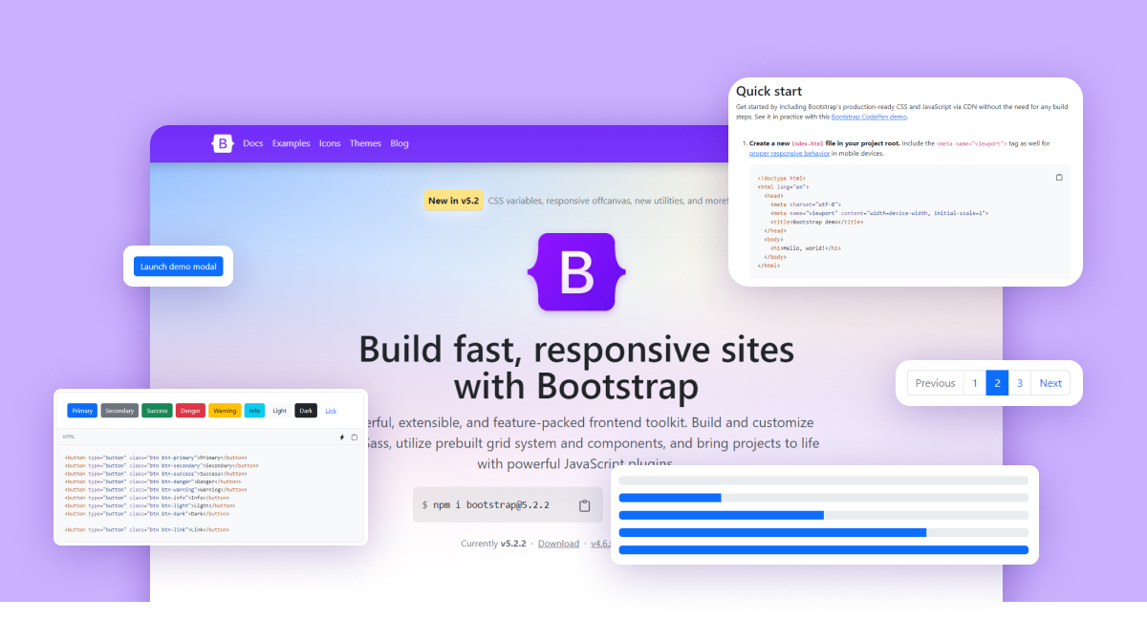Copy the npm install command via clipboard icon
The width and height of the screenshot is (1147, 620).
pos(584,505)
